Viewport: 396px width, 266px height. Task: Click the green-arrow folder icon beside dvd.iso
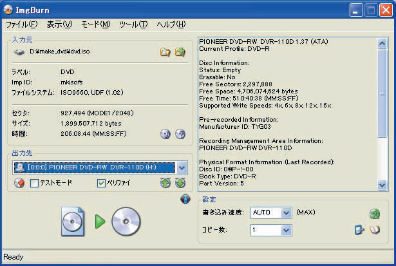click(180, 52)
